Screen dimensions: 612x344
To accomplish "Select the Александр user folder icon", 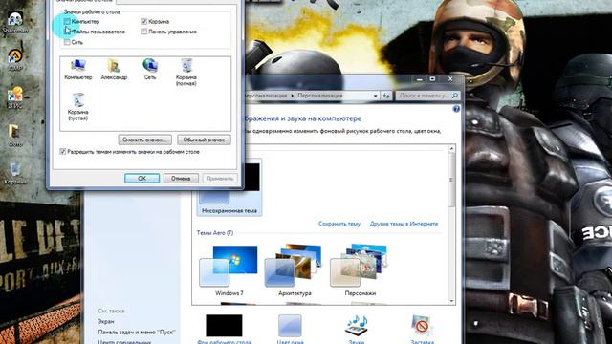I will point(114,70).
